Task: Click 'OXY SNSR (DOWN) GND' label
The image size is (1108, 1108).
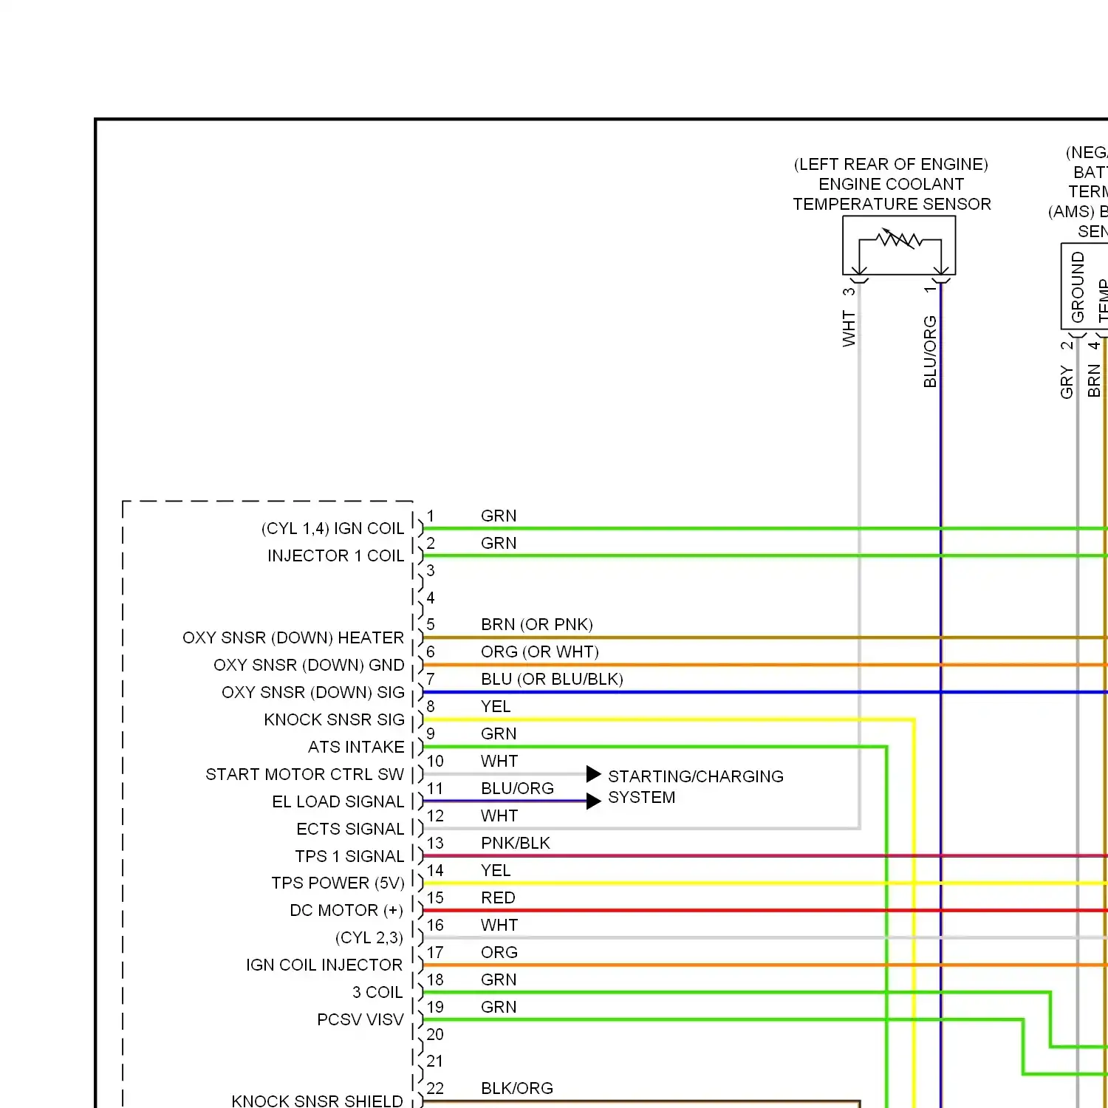Action: pos(309,665)
